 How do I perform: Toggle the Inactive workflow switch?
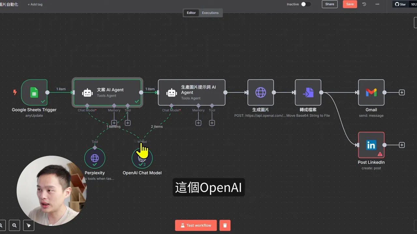click(x=306, y=4)
